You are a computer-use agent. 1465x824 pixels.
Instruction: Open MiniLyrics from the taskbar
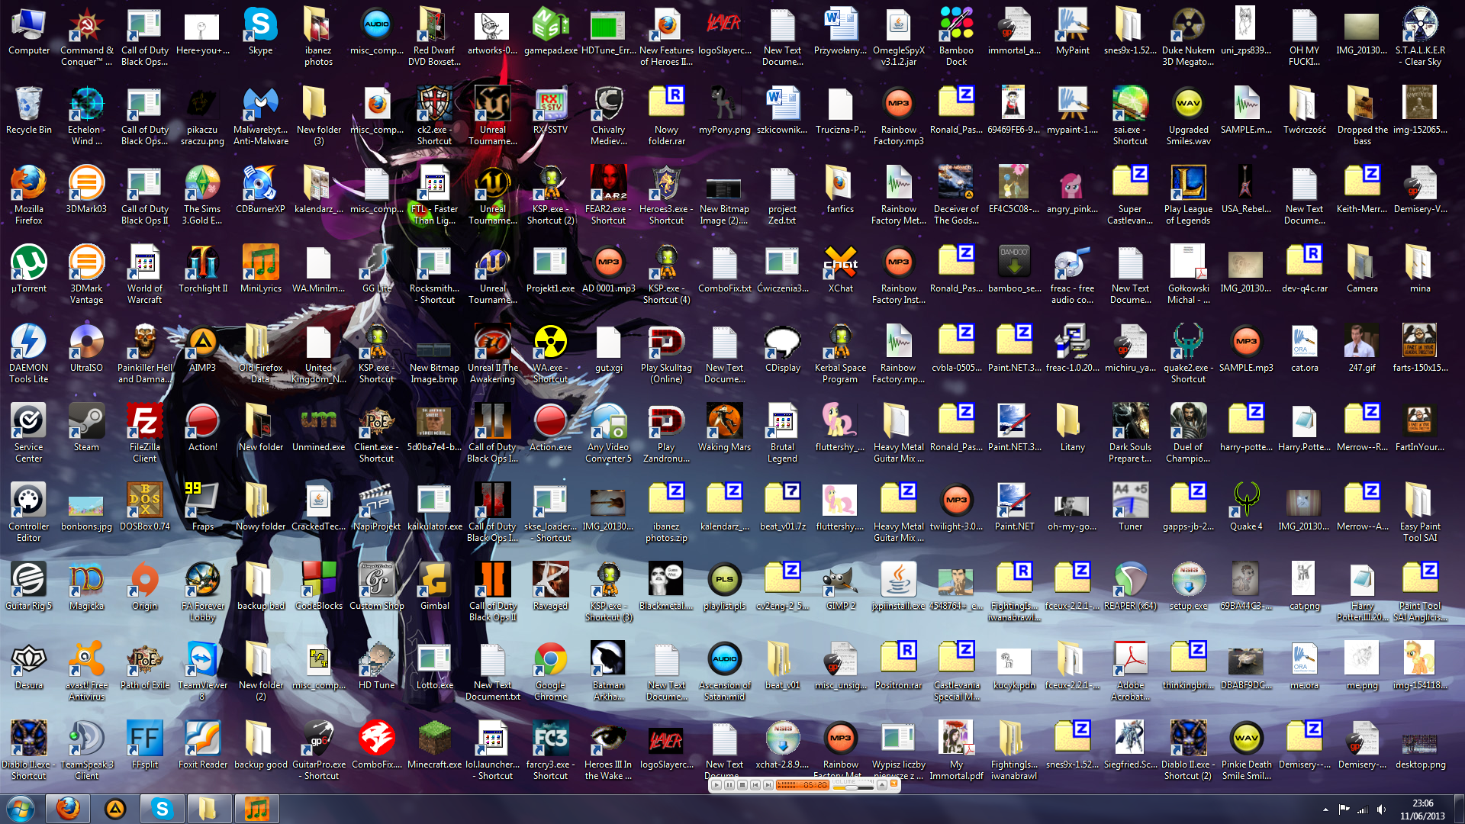tap(257, 808)
